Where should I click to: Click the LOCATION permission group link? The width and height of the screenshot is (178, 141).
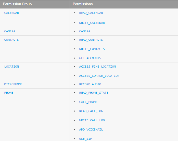coord(11,67)
